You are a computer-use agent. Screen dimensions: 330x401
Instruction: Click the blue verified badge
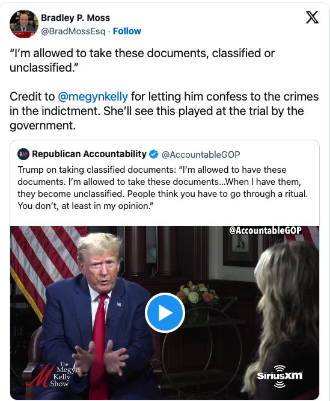(154, 154)
